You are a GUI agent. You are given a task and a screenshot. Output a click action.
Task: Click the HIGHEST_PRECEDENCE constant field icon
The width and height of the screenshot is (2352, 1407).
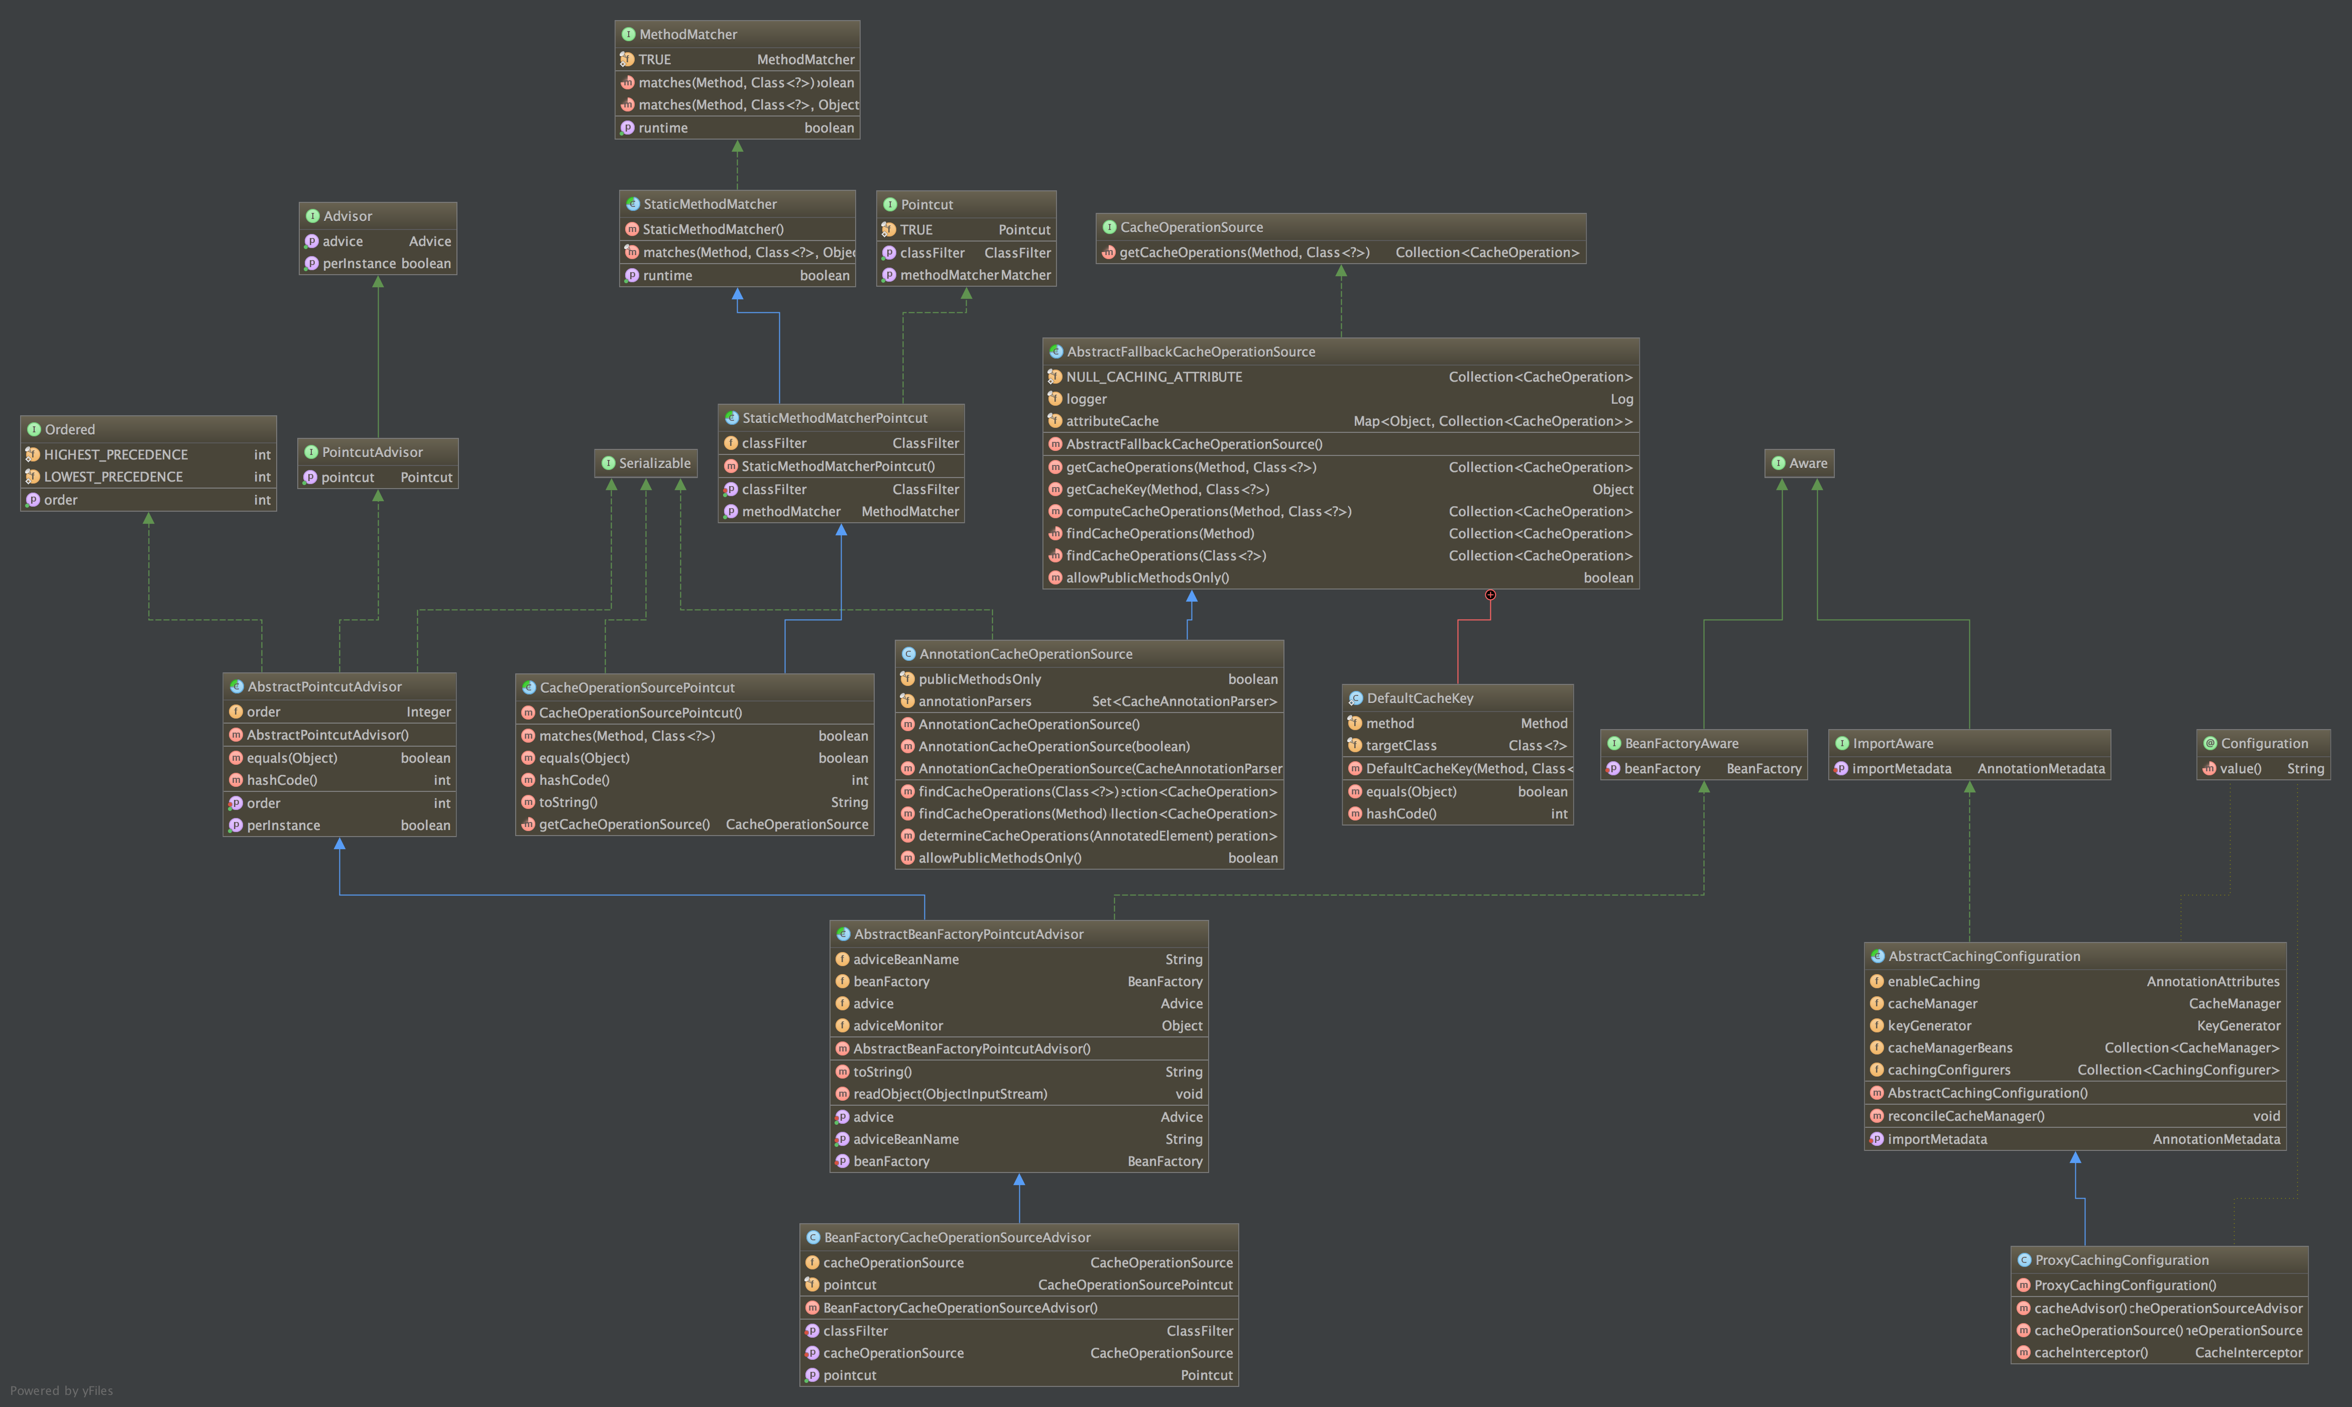click(32, 455)
